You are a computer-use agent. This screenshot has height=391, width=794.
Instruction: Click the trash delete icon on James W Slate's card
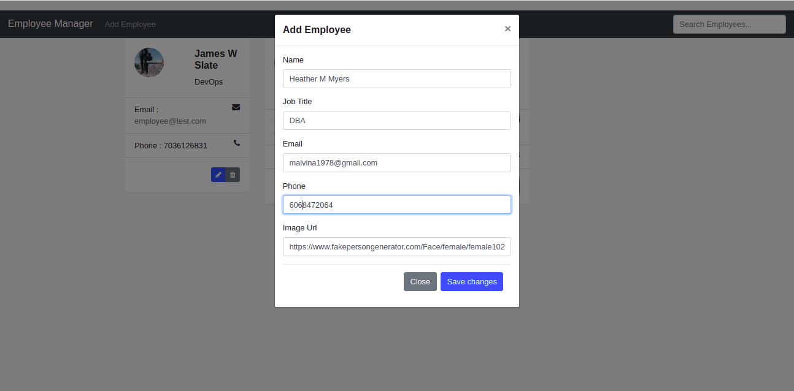pos(233,175)
